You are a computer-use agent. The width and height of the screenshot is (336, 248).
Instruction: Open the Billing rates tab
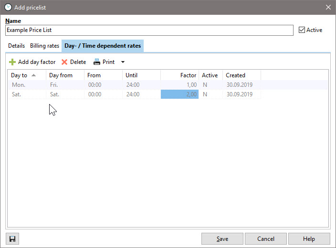[44, 46]
